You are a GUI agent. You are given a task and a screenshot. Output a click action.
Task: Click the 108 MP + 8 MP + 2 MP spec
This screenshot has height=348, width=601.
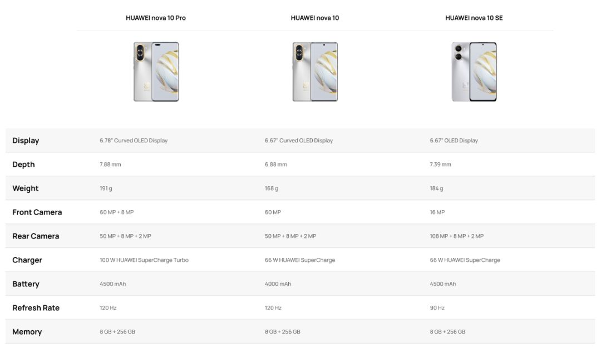coord(456,236)
